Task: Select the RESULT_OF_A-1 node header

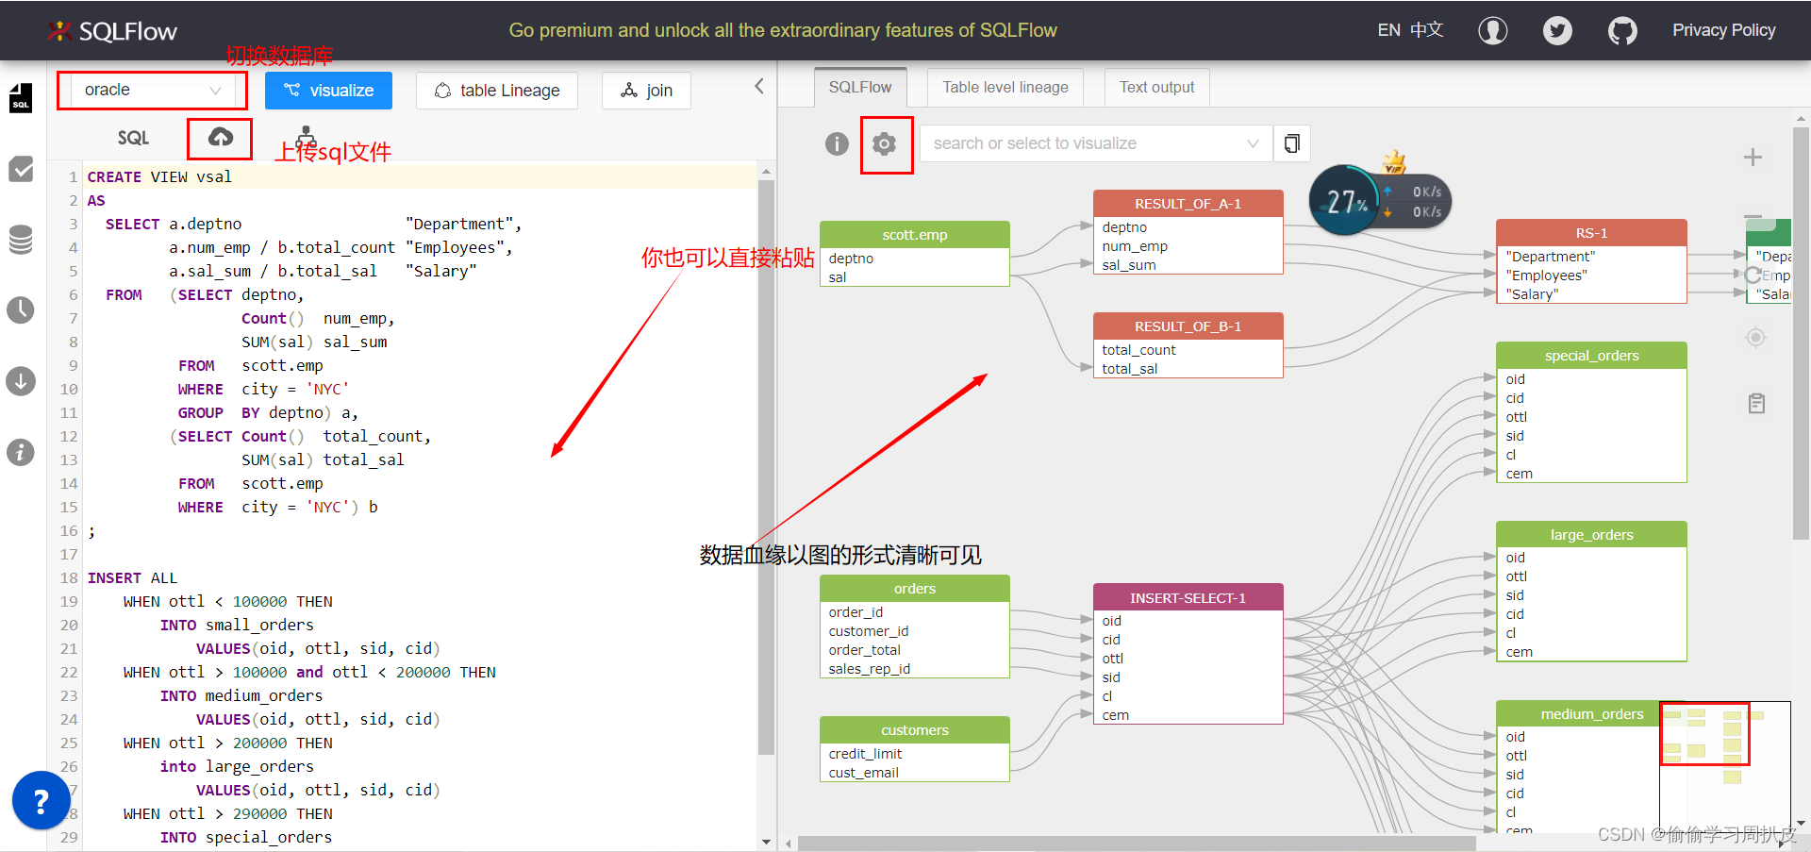Action: [x=1188, y=204]
